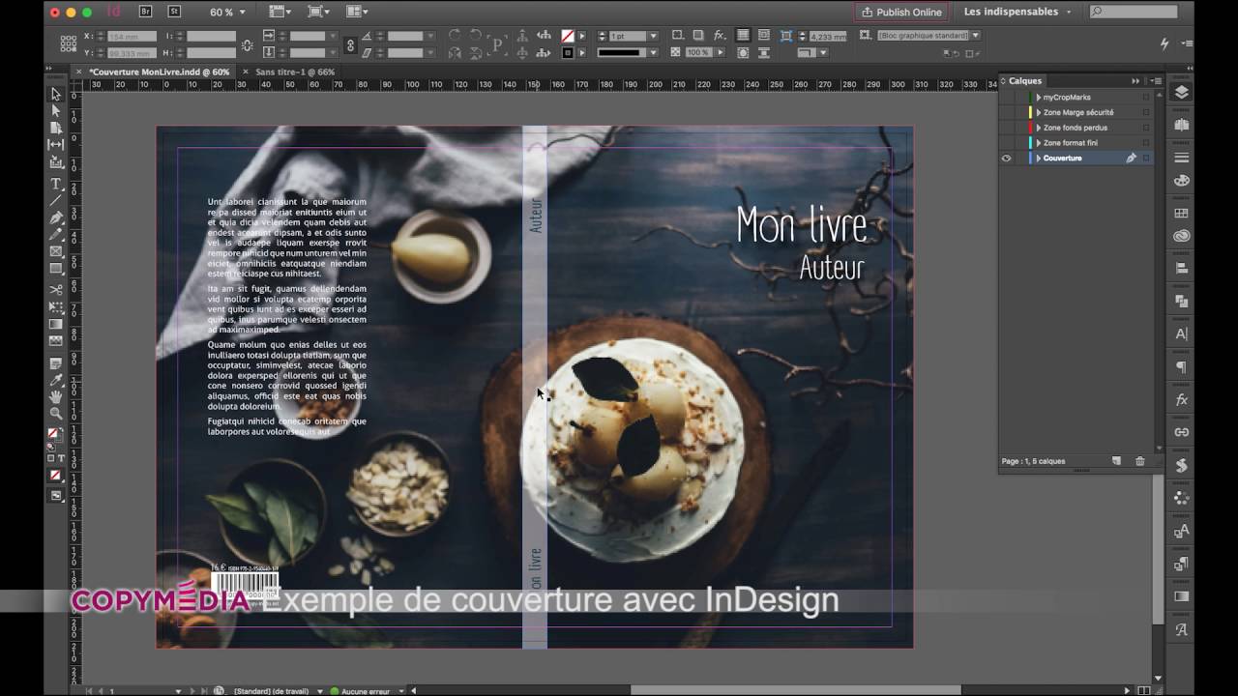Screen dimensions: 1238x696
Task: Show the Zone Marge sécurité layer
Action: [1007, 113]
